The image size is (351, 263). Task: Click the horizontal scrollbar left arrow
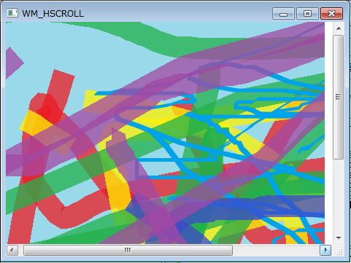click(12, 250)
